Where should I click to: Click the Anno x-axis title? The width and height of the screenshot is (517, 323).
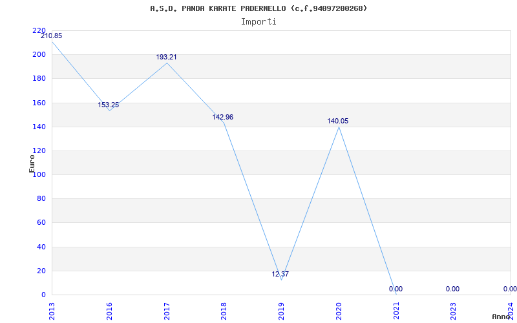click(x=501, y=317)
